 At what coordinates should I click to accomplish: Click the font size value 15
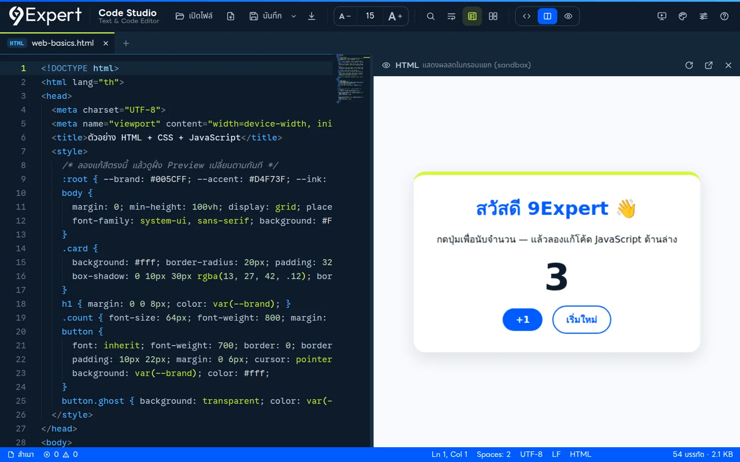[370, 16]
